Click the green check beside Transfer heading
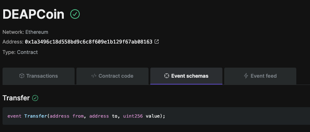The height and width of the screenshot is (132, 310). 35,98
